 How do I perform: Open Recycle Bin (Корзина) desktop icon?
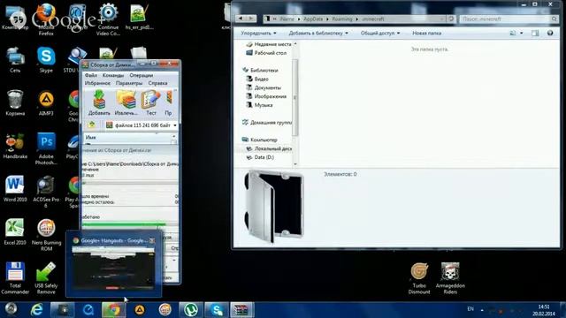pyautogui.click(x=15, y=102)
